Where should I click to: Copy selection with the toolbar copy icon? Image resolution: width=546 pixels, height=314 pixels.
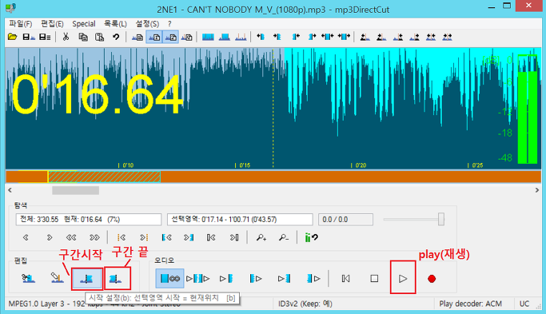point(83,37)
